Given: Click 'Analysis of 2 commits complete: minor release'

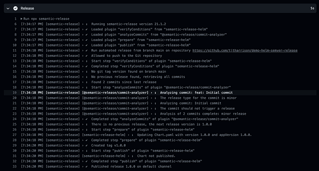Looking at the screenshot, I should click(x=203, y=114).
